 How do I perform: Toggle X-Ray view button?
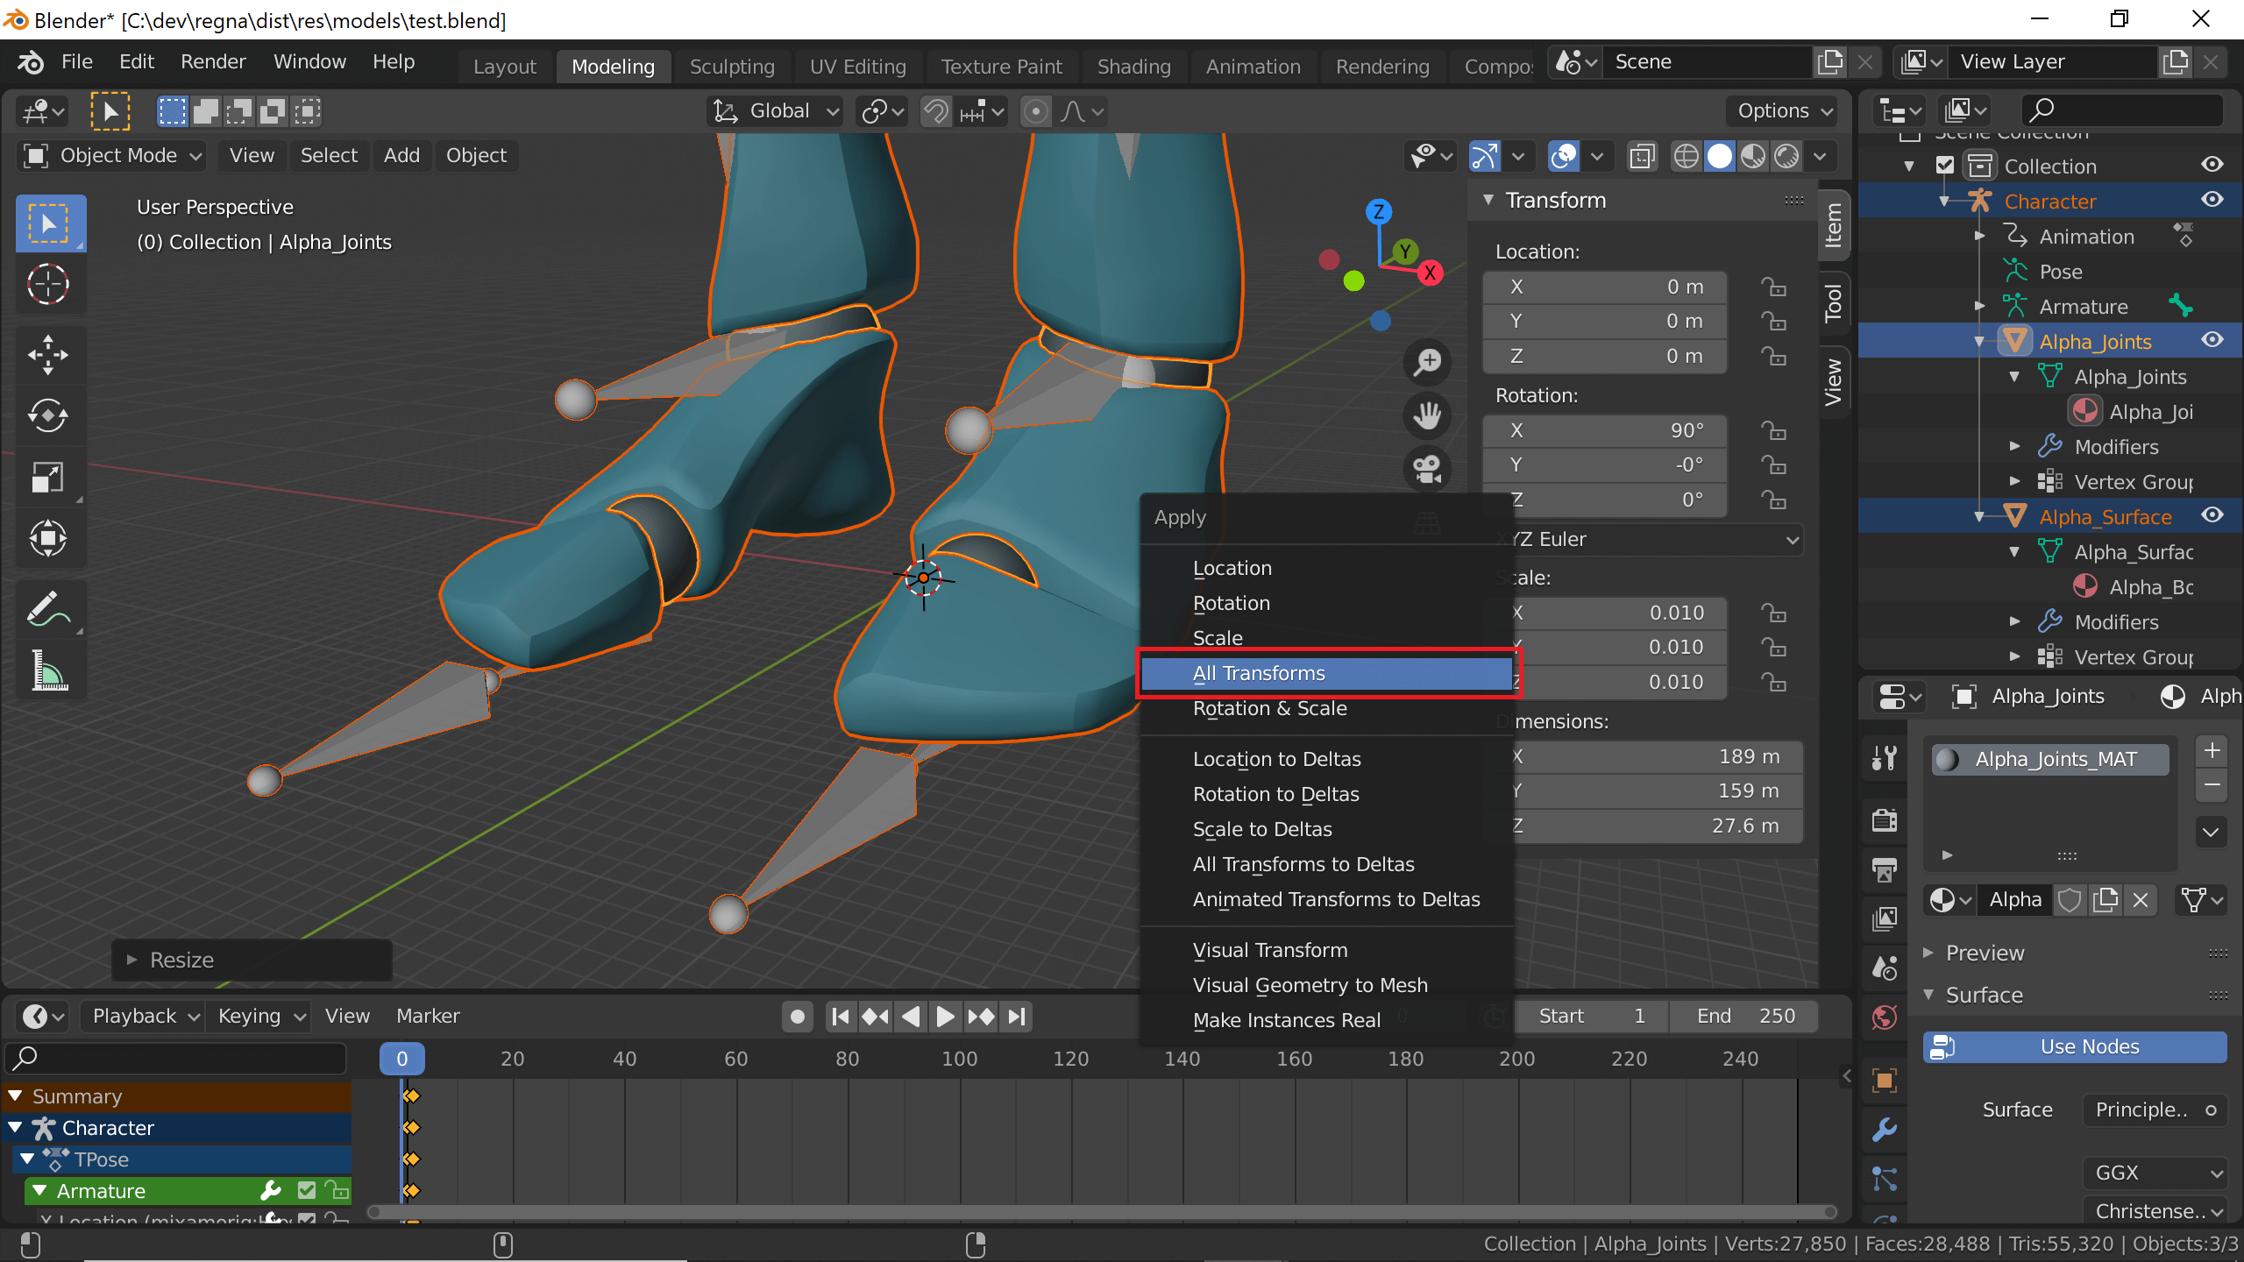(1642, 157)
